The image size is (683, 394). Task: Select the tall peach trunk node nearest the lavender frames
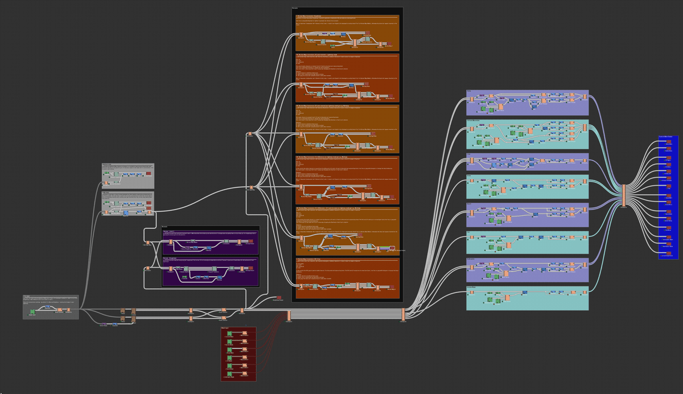[404, 315]
